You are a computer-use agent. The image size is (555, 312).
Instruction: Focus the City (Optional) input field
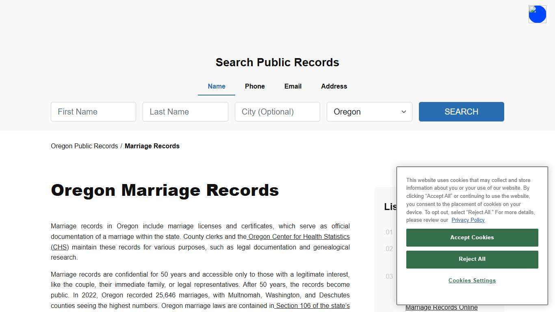277,112
